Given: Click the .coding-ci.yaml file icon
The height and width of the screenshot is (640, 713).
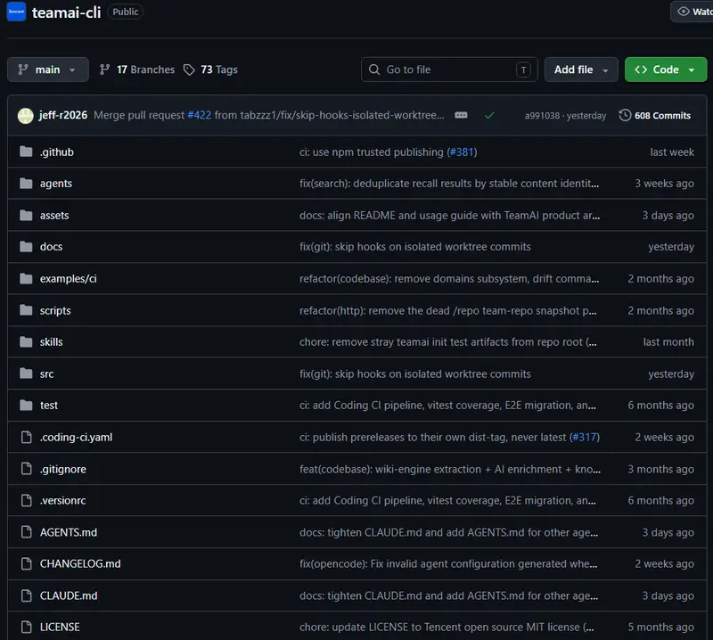Looking at the screenshot, I should point(27,437).
